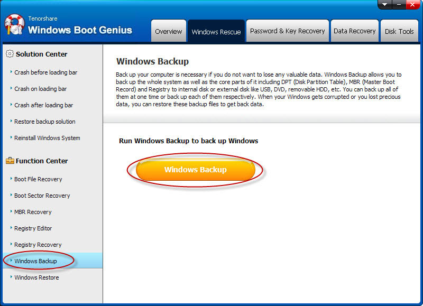This screenshot has width=423, height=306.
Task: Open the Disk Tools tab
Action: [x=399, y=31]
